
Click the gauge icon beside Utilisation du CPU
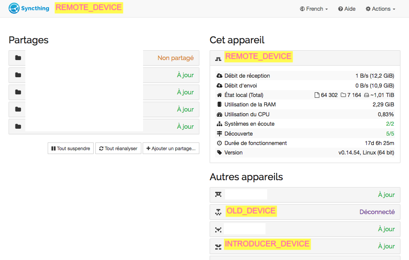(220, 115)
